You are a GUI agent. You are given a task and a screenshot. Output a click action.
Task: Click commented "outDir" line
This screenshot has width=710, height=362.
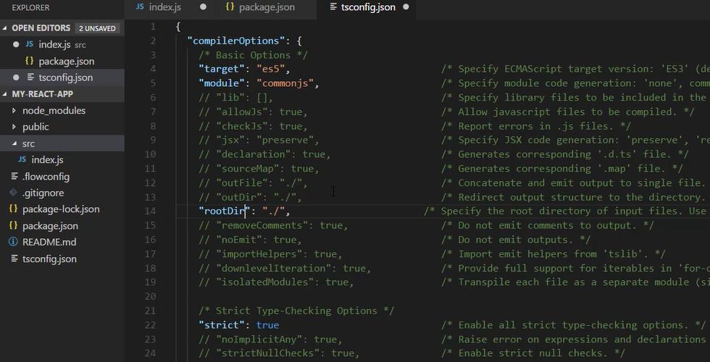(251, 197)
